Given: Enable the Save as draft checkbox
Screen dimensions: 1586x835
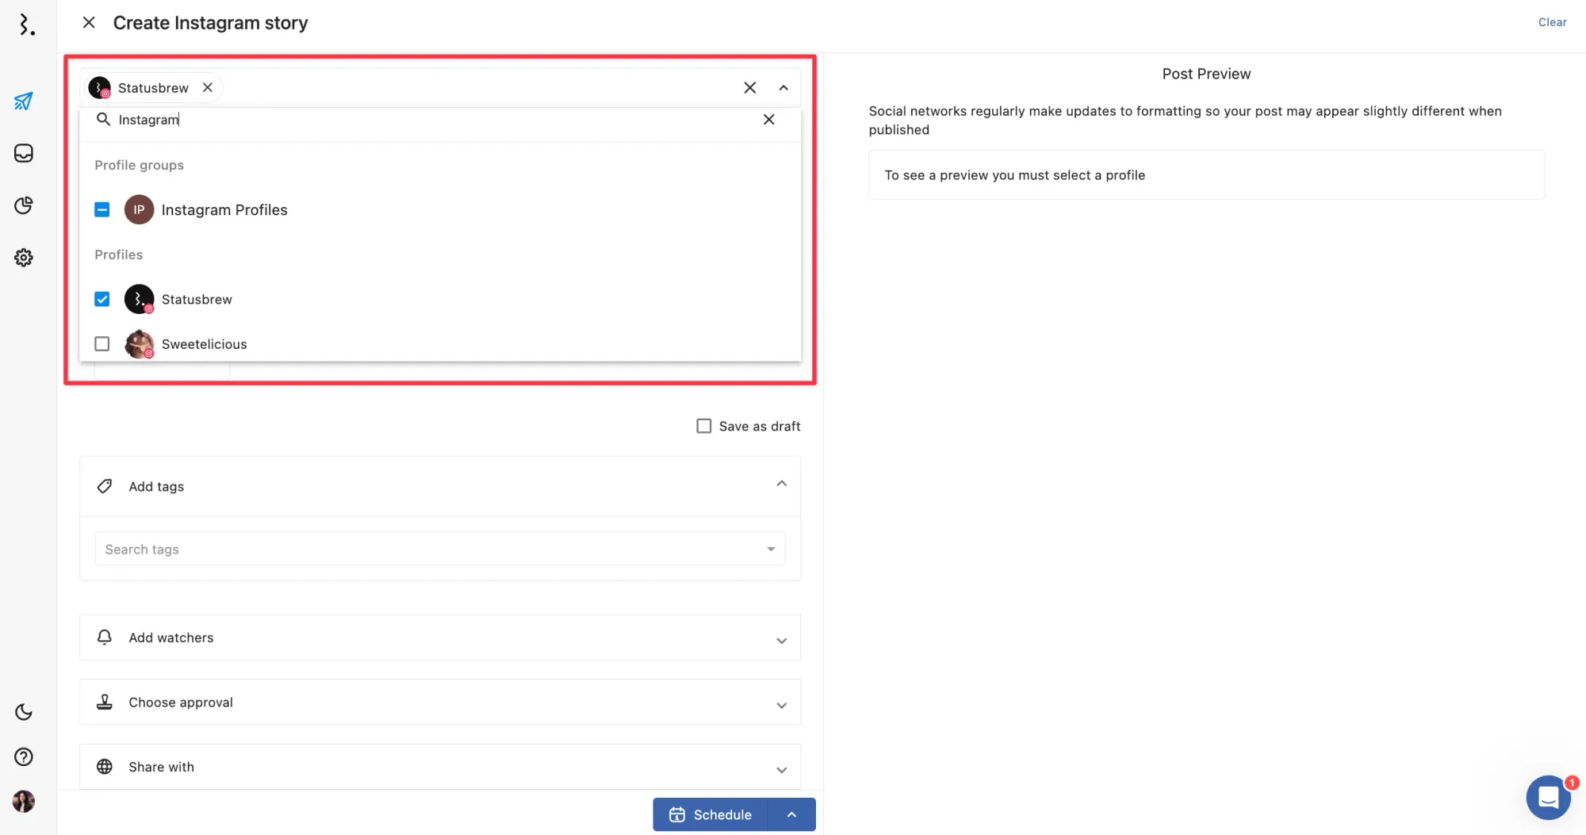Looking at the screenshot, I should tap(703, 426).
